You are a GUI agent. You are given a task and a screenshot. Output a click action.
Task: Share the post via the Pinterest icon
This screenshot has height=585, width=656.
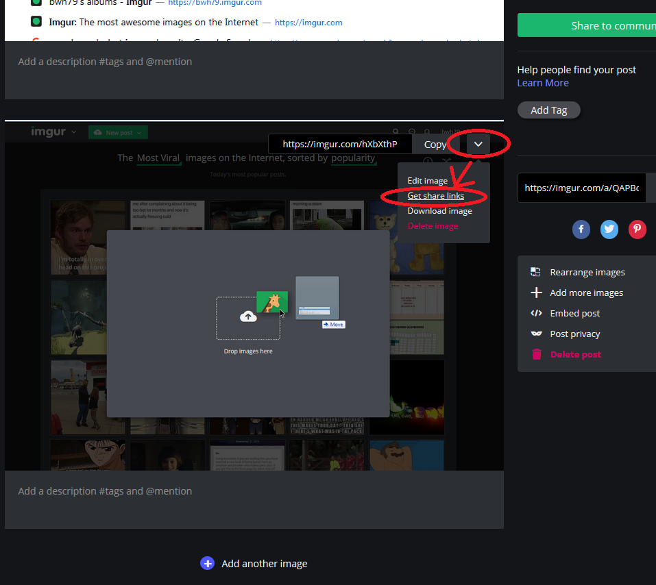coord(637,229)
